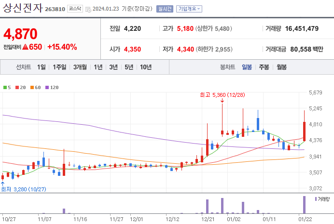334x224 pixels.
Task: Open the 기업개요 dropdown
Action: pyautogui.click(x=189, y=9)
